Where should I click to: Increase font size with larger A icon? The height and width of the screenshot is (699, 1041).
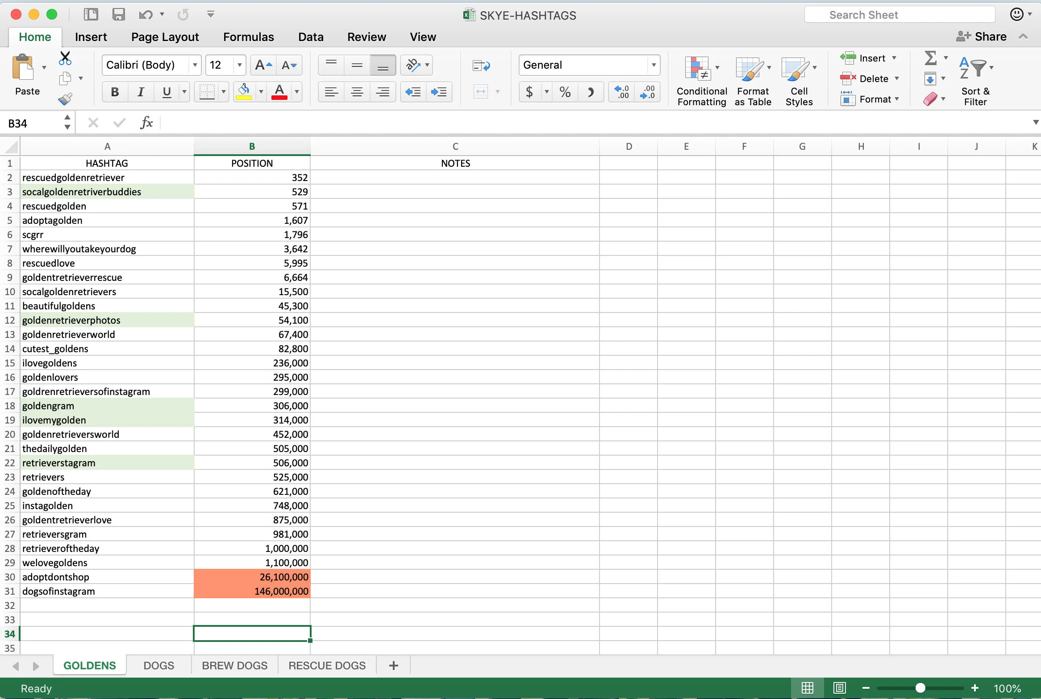coord(263,66)
